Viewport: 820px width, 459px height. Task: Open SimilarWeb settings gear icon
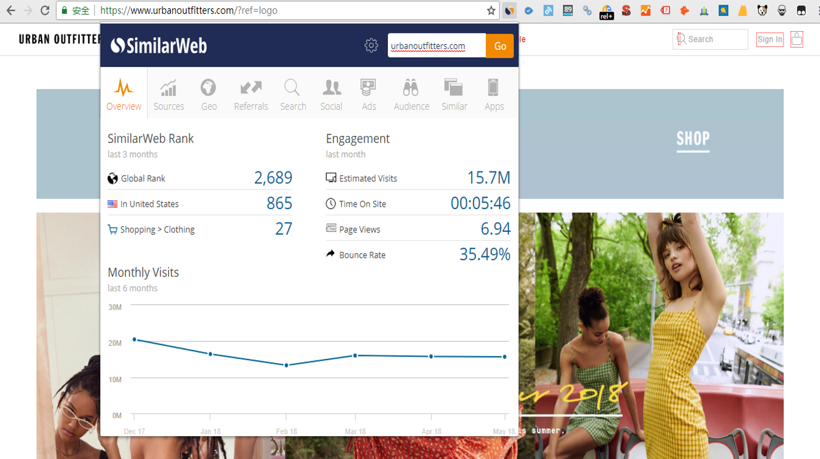(371, 46)
